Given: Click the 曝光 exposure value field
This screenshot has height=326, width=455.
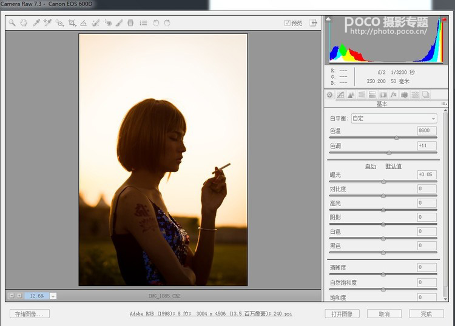Looking at the screenshot, I should [x=427, y=175].
